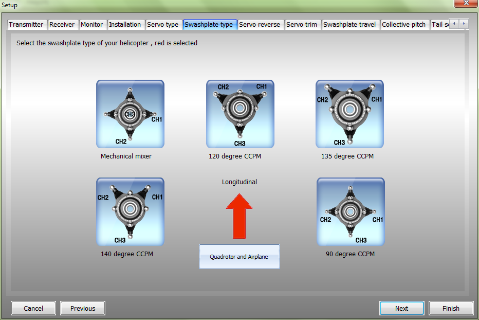Open the Receiver tab
479x320 pixels.
62,25
